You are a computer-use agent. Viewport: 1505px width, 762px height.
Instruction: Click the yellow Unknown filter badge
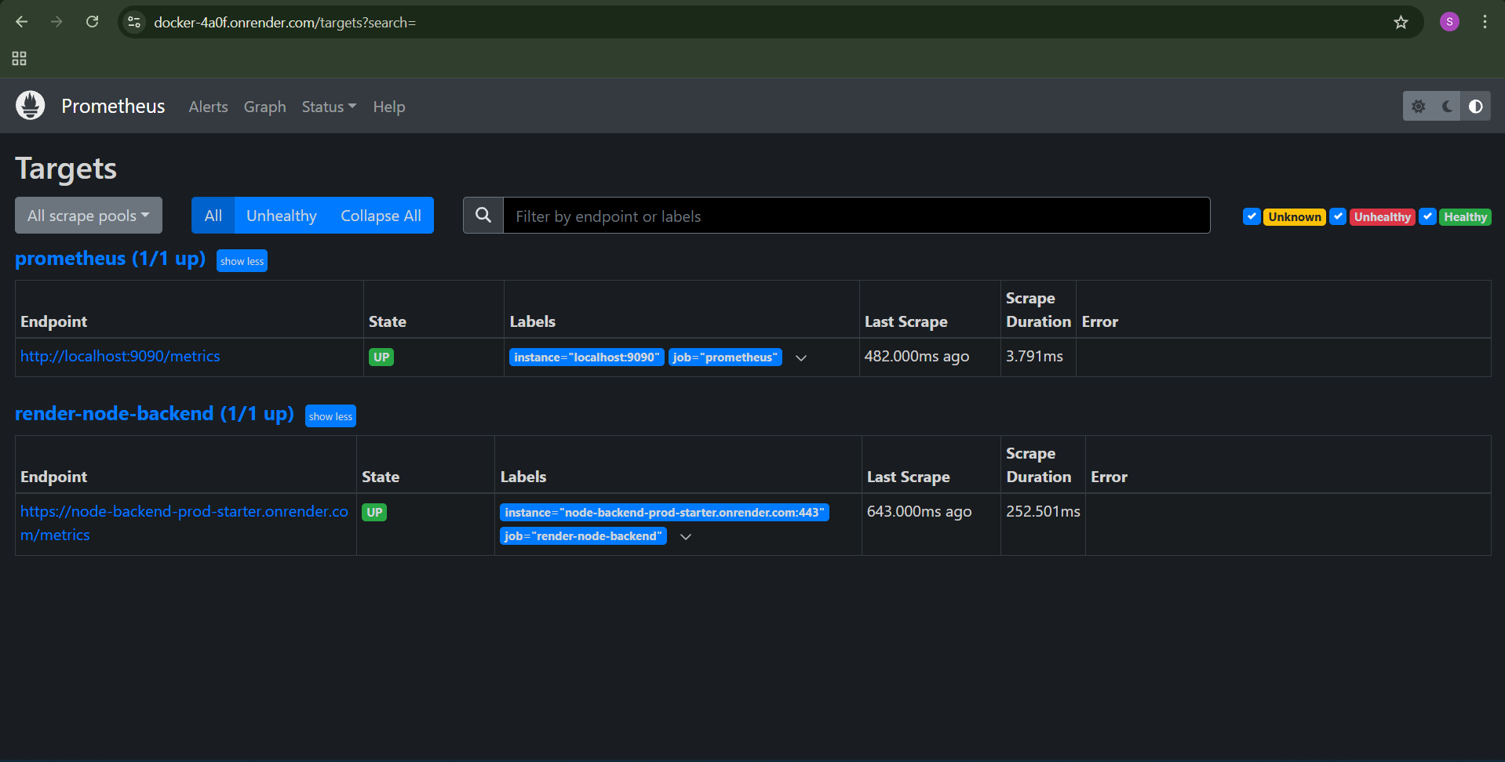pyautogui.click(x=1295, y=217)
